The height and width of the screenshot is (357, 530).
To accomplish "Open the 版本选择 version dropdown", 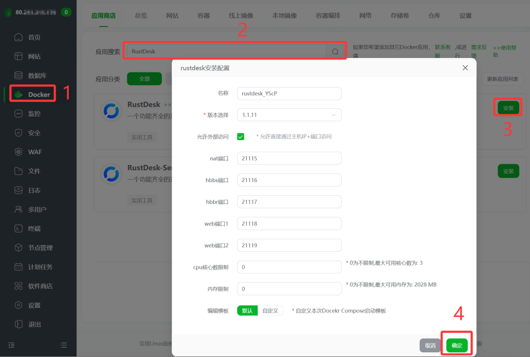I will (289, 114).
